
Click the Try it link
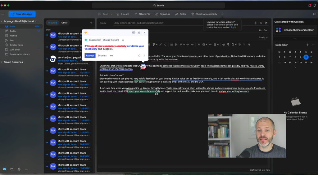click(233, 27)
